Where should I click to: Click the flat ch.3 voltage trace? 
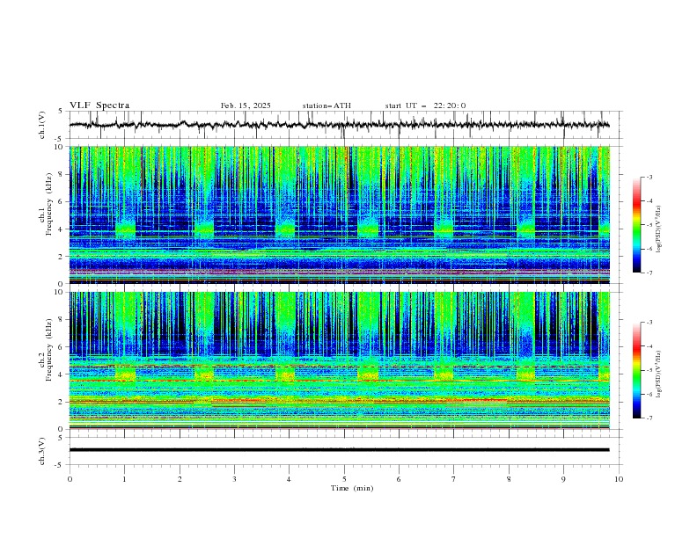339,450
